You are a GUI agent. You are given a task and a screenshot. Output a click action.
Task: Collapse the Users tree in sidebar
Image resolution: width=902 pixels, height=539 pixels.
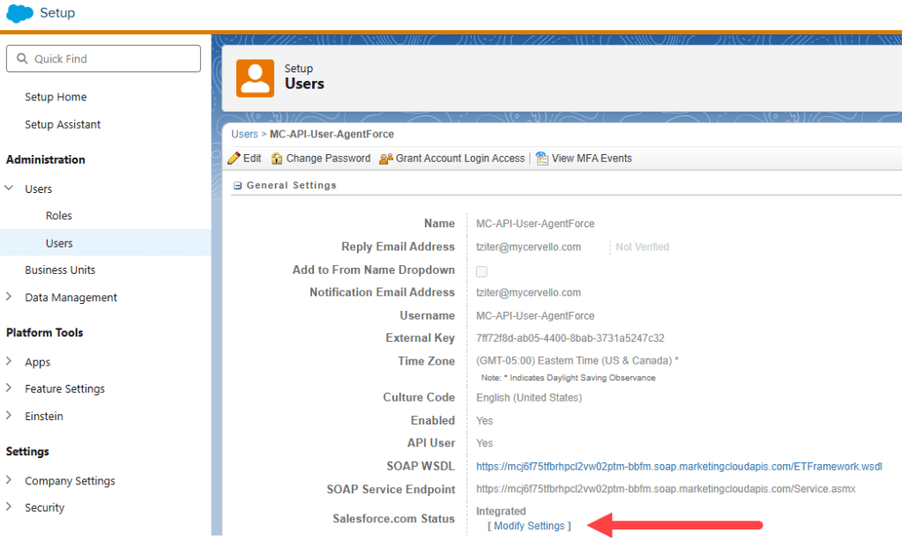point(10,188)
